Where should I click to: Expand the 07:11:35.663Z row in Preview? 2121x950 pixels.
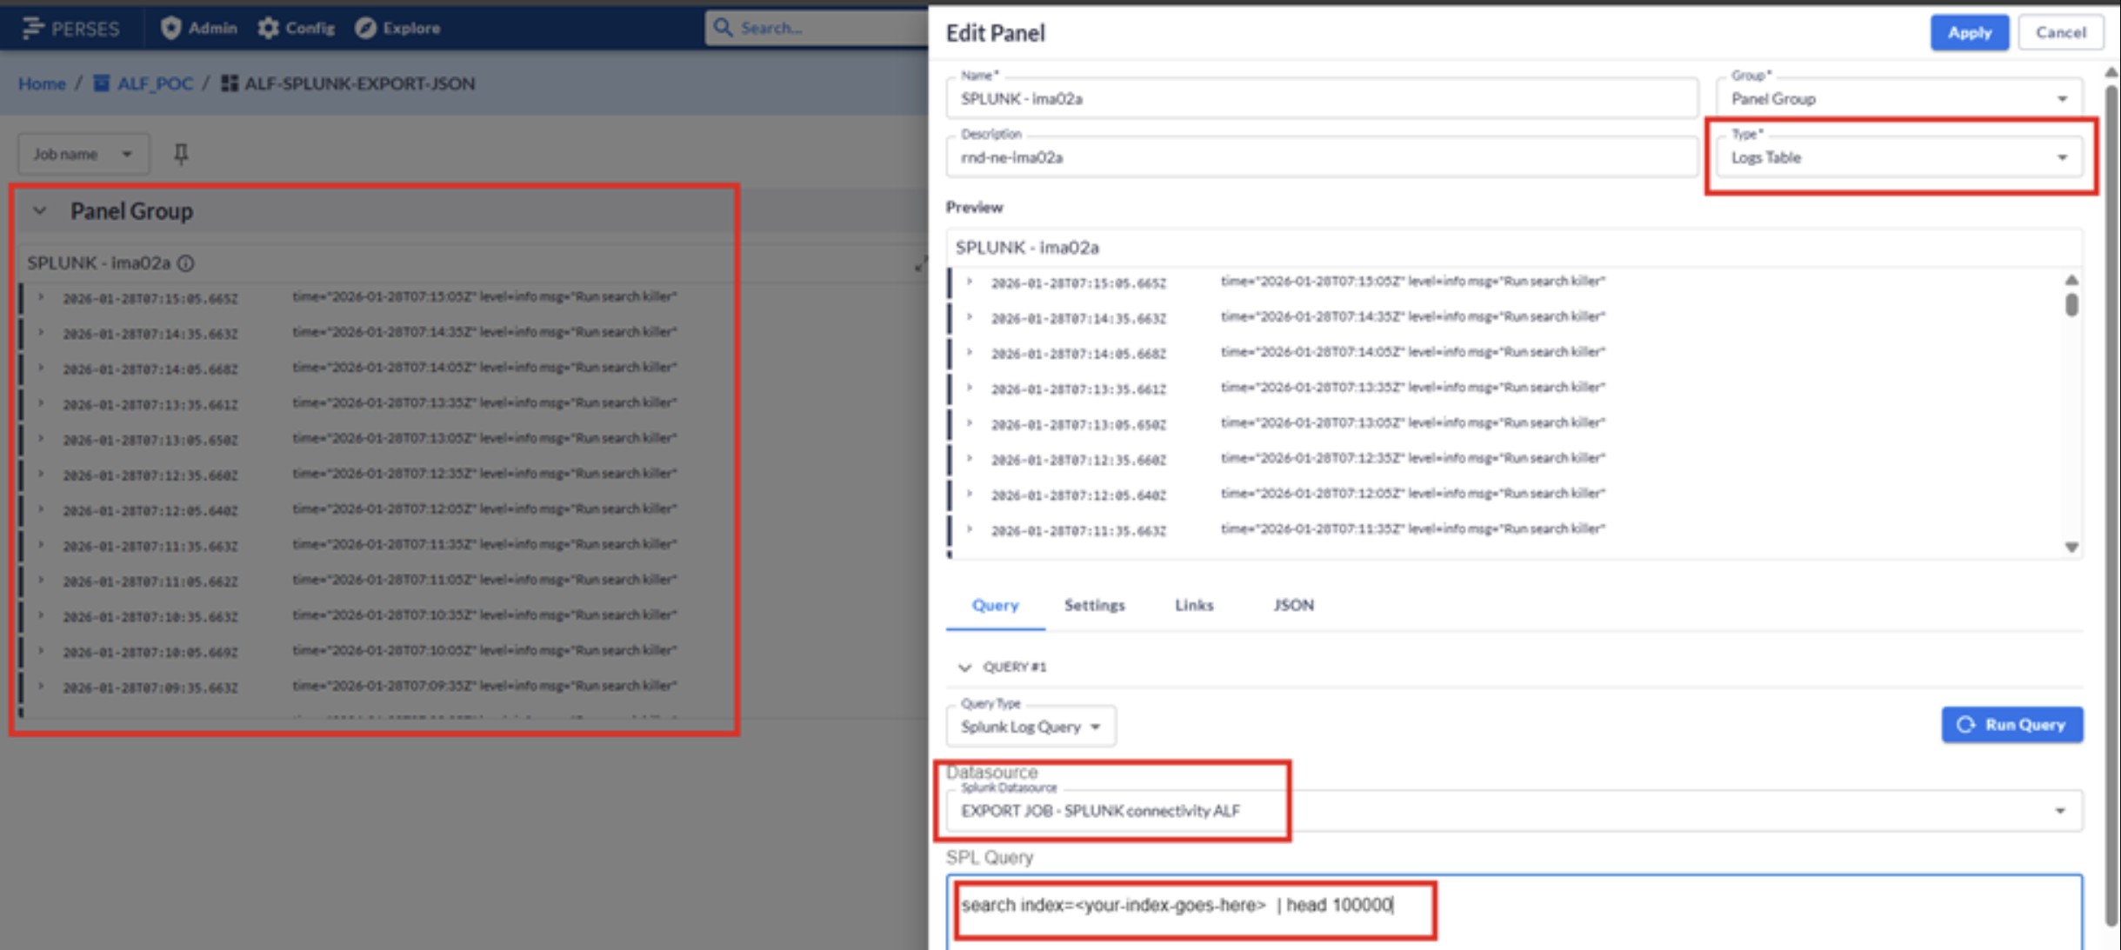pos(970,530)
